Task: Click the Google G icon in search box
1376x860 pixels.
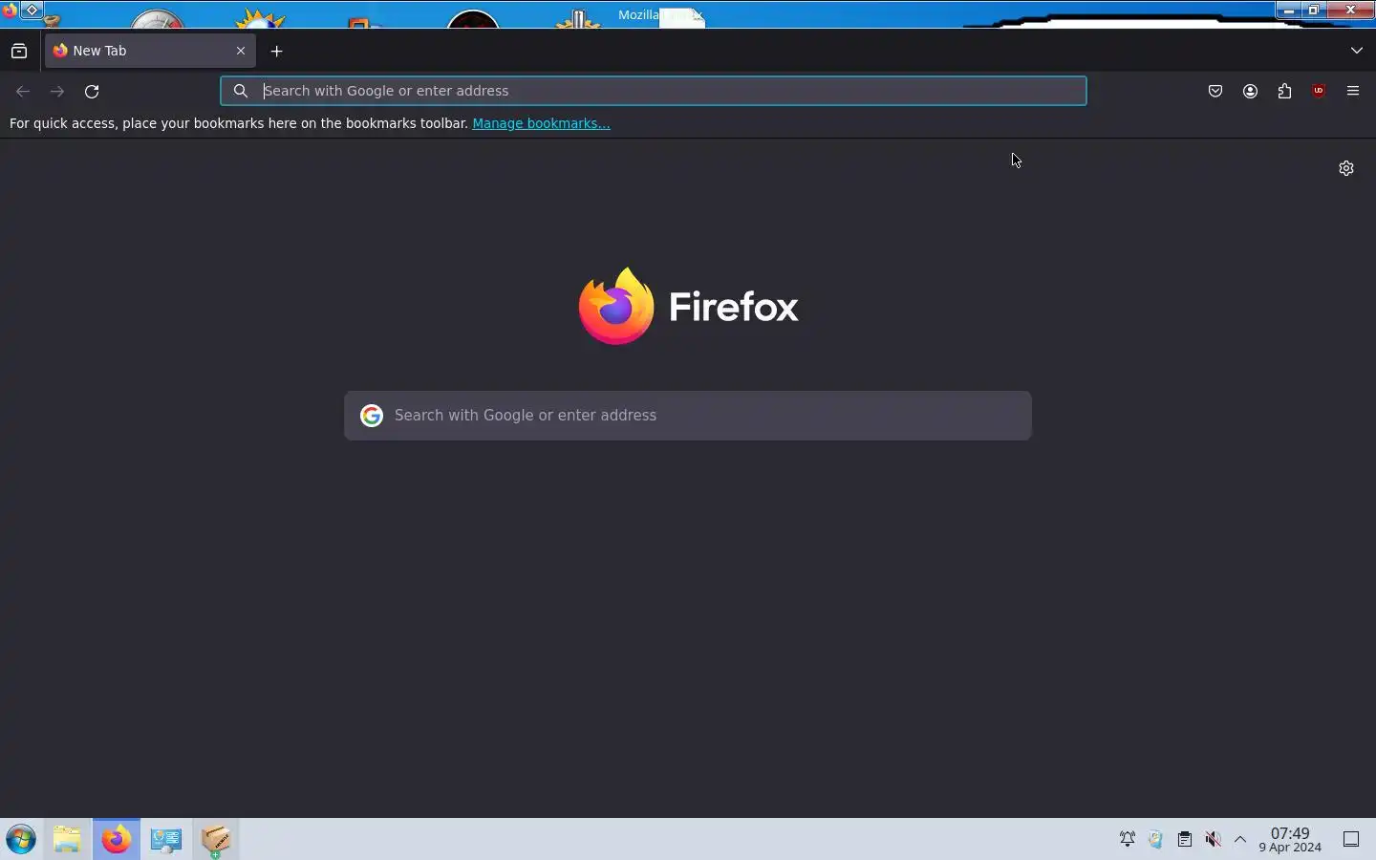Action: pos(372,416)
